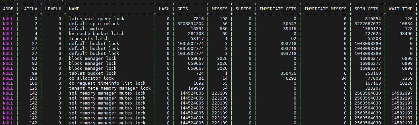Click IMMEDIATE_GETS value 50547
The height and width of the screenshot is (125, 419).
[290, 24]
